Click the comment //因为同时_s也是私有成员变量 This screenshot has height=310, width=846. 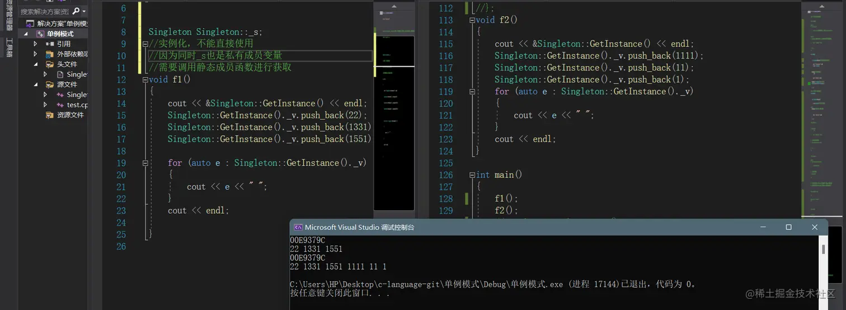point(215,55)
